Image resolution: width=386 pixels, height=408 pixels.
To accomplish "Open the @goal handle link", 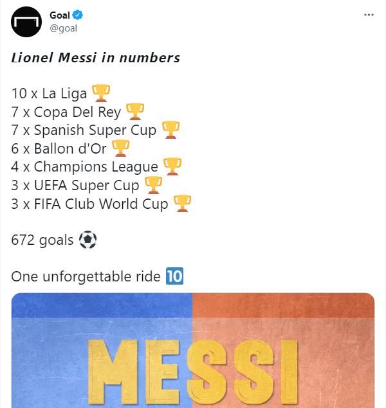I will point(63,28).
